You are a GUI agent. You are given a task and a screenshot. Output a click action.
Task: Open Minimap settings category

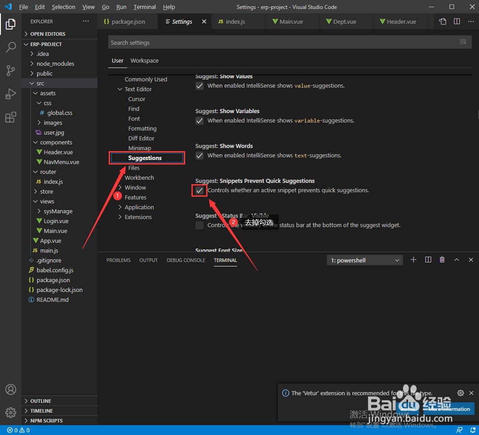tap(140, 148)
